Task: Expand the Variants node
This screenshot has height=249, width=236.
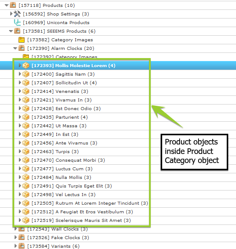Action: 16,246
